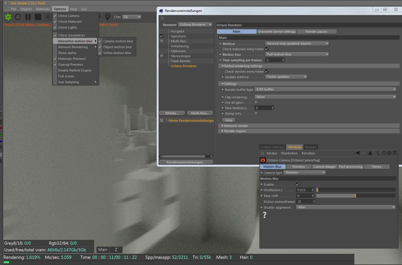Enable the Stereoskopie checkbox

pyautogui.click(x=162, y=56)
